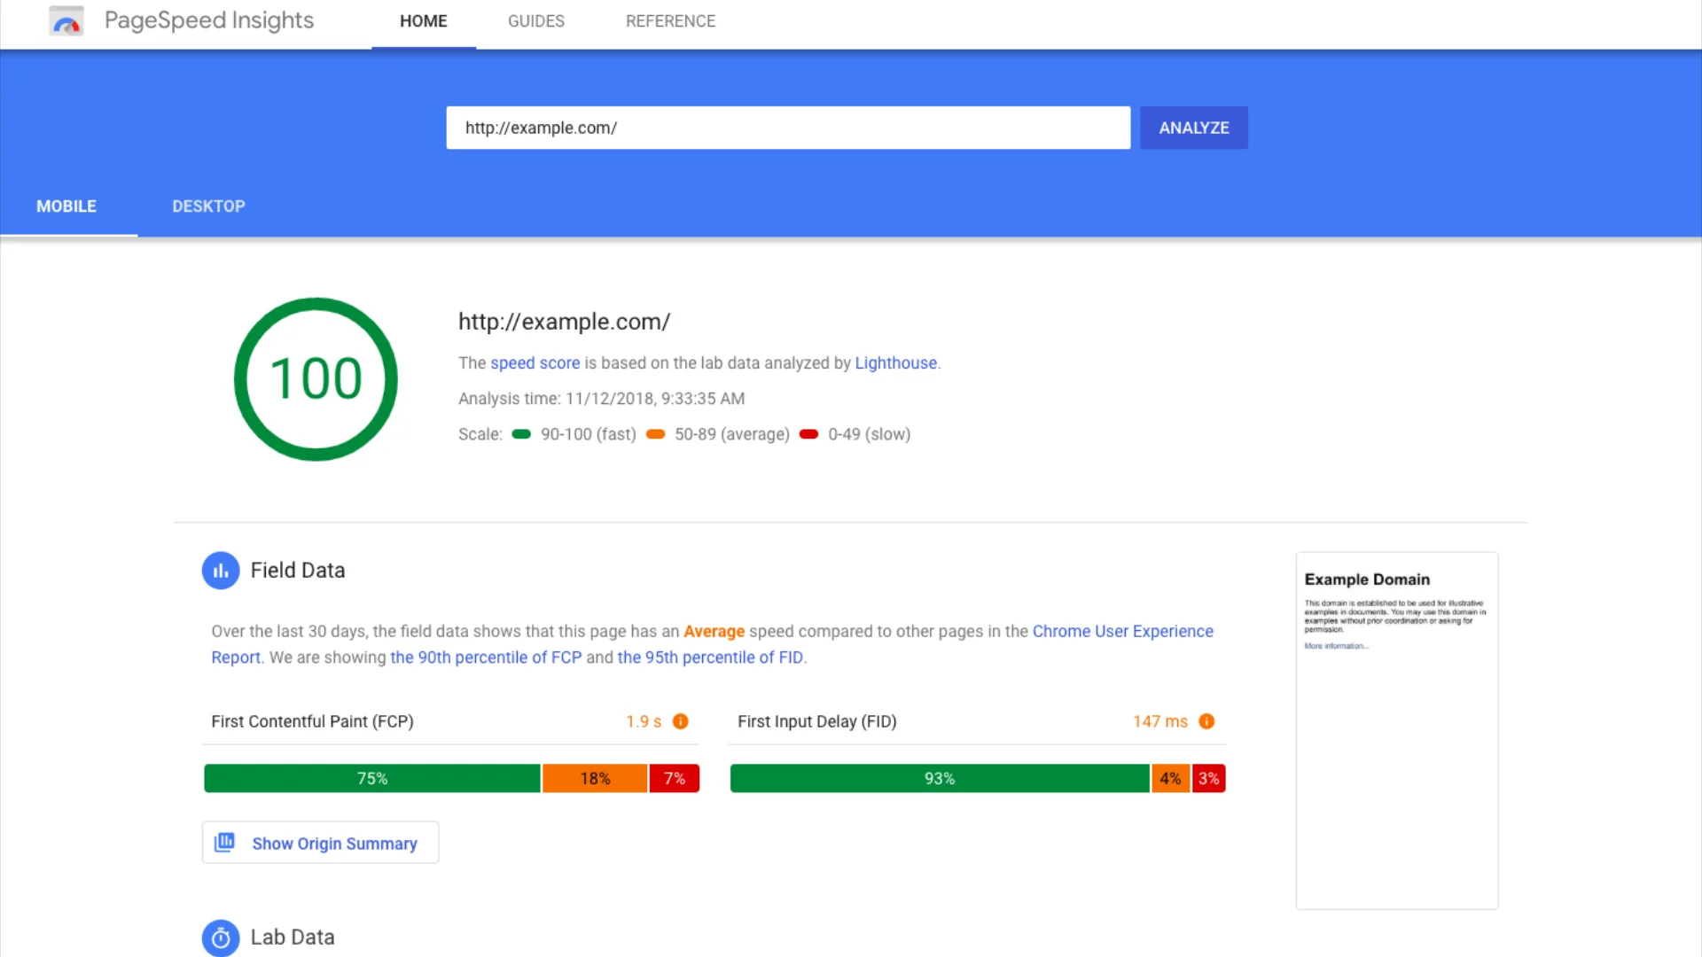Click the orange average scale indicator dot
This screenshot has height=957, width=1702.
[x=655, y=434]
